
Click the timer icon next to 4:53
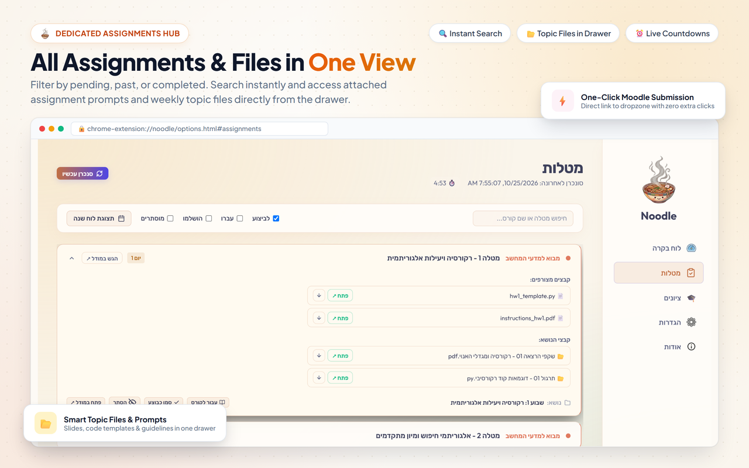(452, 183)
